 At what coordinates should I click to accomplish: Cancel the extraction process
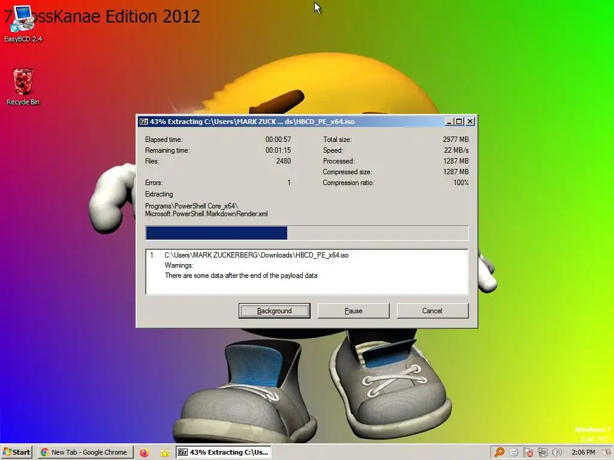[432, 311]
